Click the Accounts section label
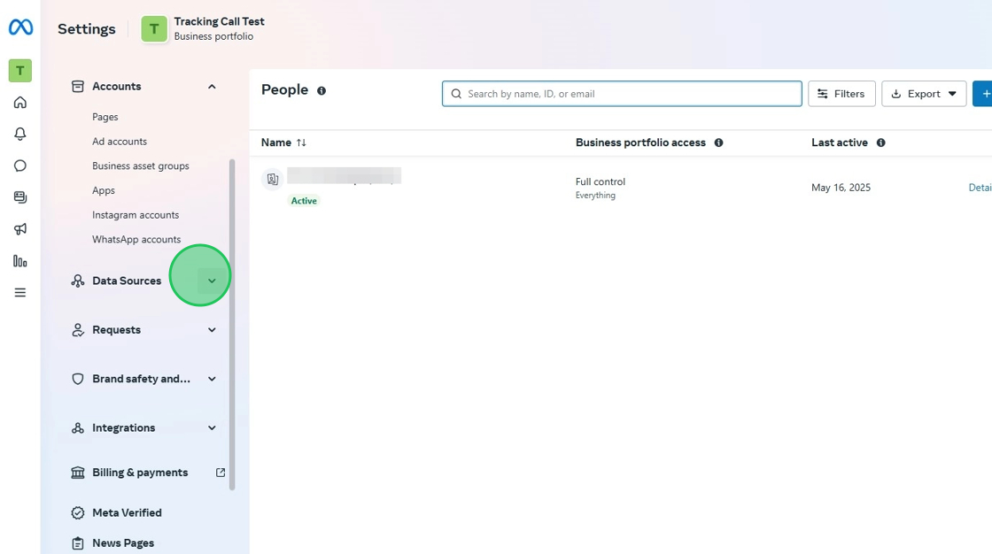The height and width of the screenshot is (554, 992). coord(116,87)
